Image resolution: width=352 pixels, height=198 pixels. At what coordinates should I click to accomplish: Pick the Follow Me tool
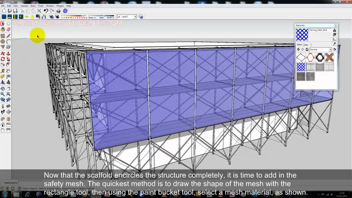(9, 59)
